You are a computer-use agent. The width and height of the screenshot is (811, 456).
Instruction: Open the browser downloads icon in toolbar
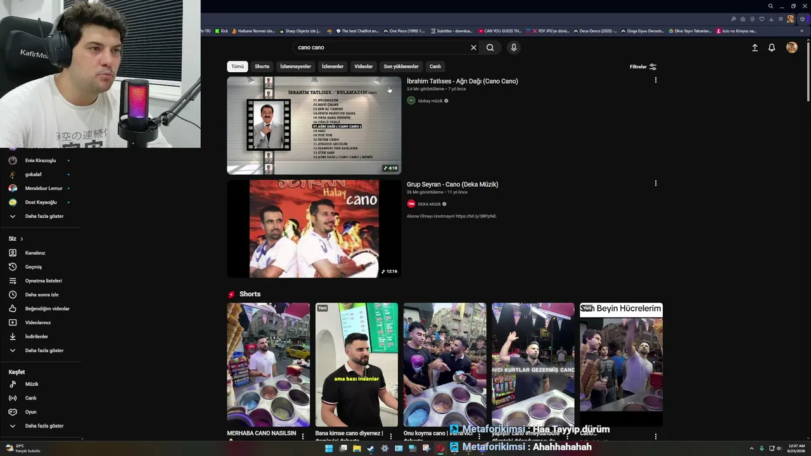pyautogui.click(x=771, y=19)
